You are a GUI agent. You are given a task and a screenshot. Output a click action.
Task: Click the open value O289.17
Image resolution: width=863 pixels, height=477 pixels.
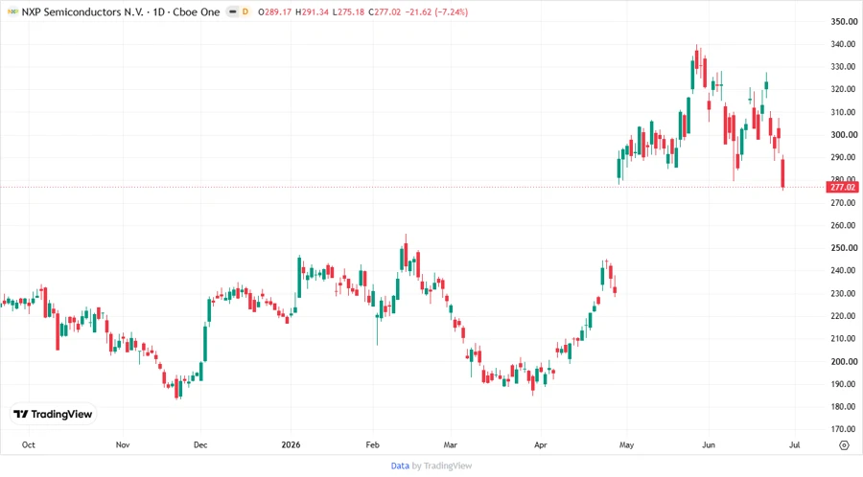coord(274,11)
